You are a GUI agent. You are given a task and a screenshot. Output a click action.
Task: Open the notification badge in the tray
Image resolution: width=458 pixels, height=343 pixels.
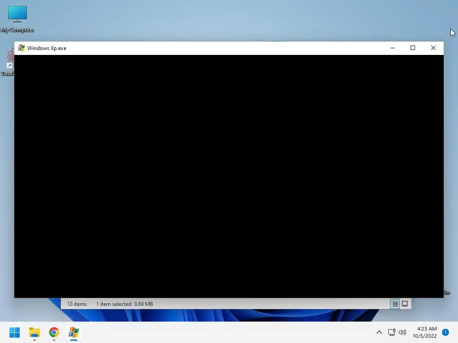click(x=445, y=332)
